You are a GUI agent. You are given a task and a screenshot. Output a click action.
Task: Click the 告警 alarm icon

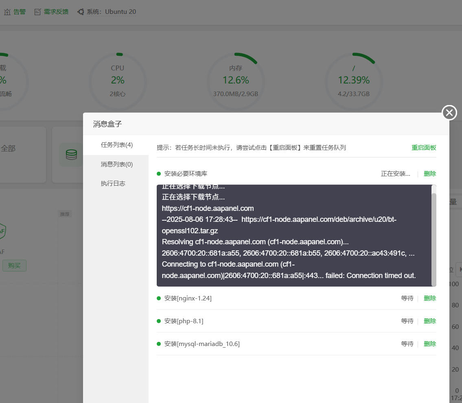(7, 12)
